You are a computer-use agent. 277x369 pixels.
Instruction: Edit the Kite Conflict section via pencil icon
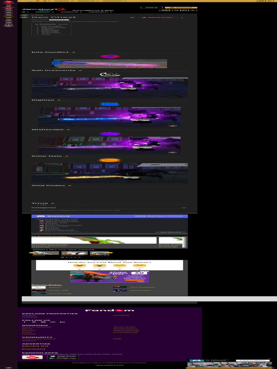pyautogui.click(x=73, y=53)
